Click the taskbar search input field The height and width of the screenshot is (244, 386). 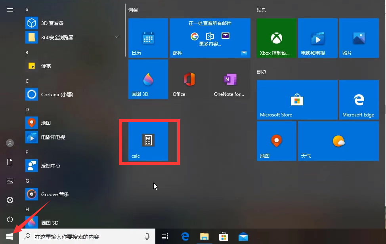point(79,236)
